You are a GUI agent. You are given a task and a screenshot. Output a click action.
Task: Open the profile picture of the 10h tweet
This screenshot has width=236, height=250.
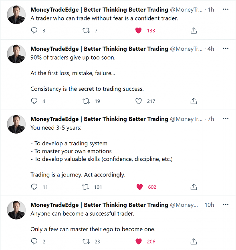coord(16,210)
